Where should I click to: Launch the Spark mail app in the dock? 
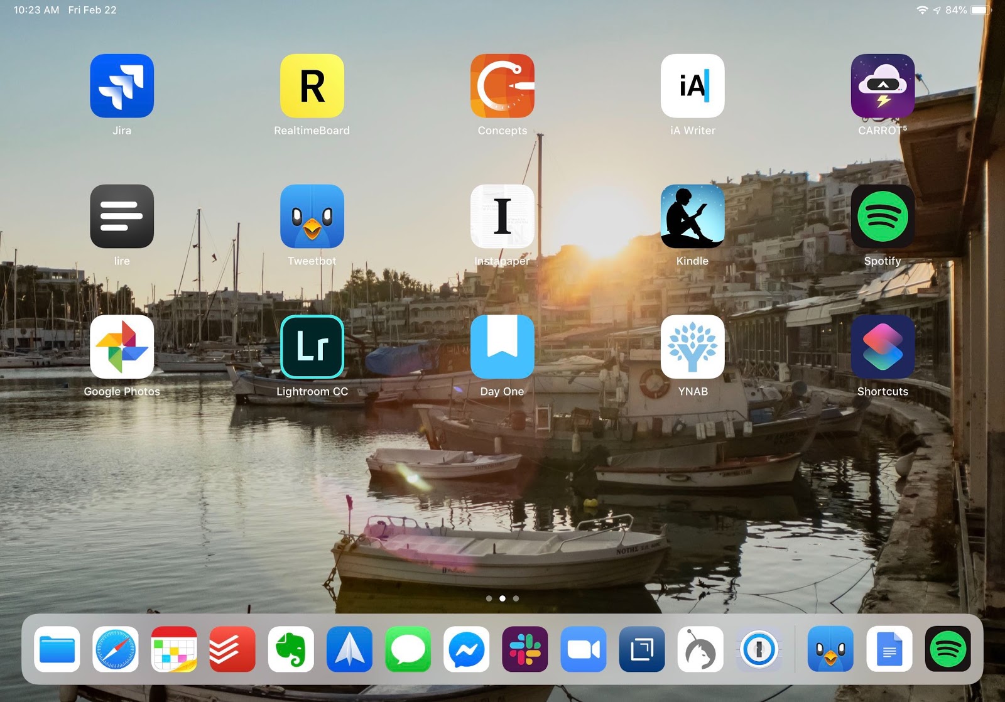pyautogui.click(x=349, y=649)
